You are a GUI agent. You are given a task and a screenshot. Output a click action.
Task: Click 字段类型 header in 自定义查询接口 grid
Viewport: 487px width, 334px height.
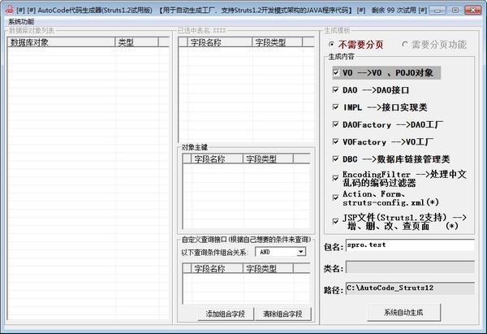[x=268, y=268]
